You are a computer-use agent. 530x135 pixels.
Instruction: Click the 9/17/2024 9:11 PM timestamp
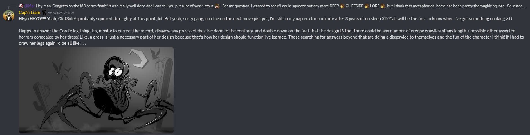pyautogui.click(x=61, y=13)
